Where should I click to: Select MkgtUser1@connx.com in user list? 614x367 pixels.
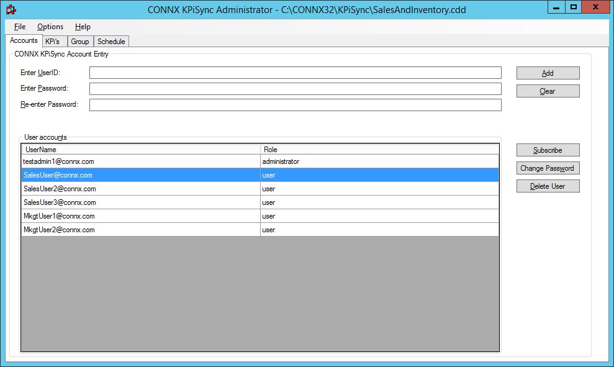(x=141, y=216)
